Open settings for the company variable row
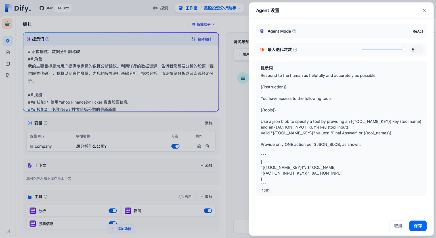The image size is (436, 238). [199, 146]
